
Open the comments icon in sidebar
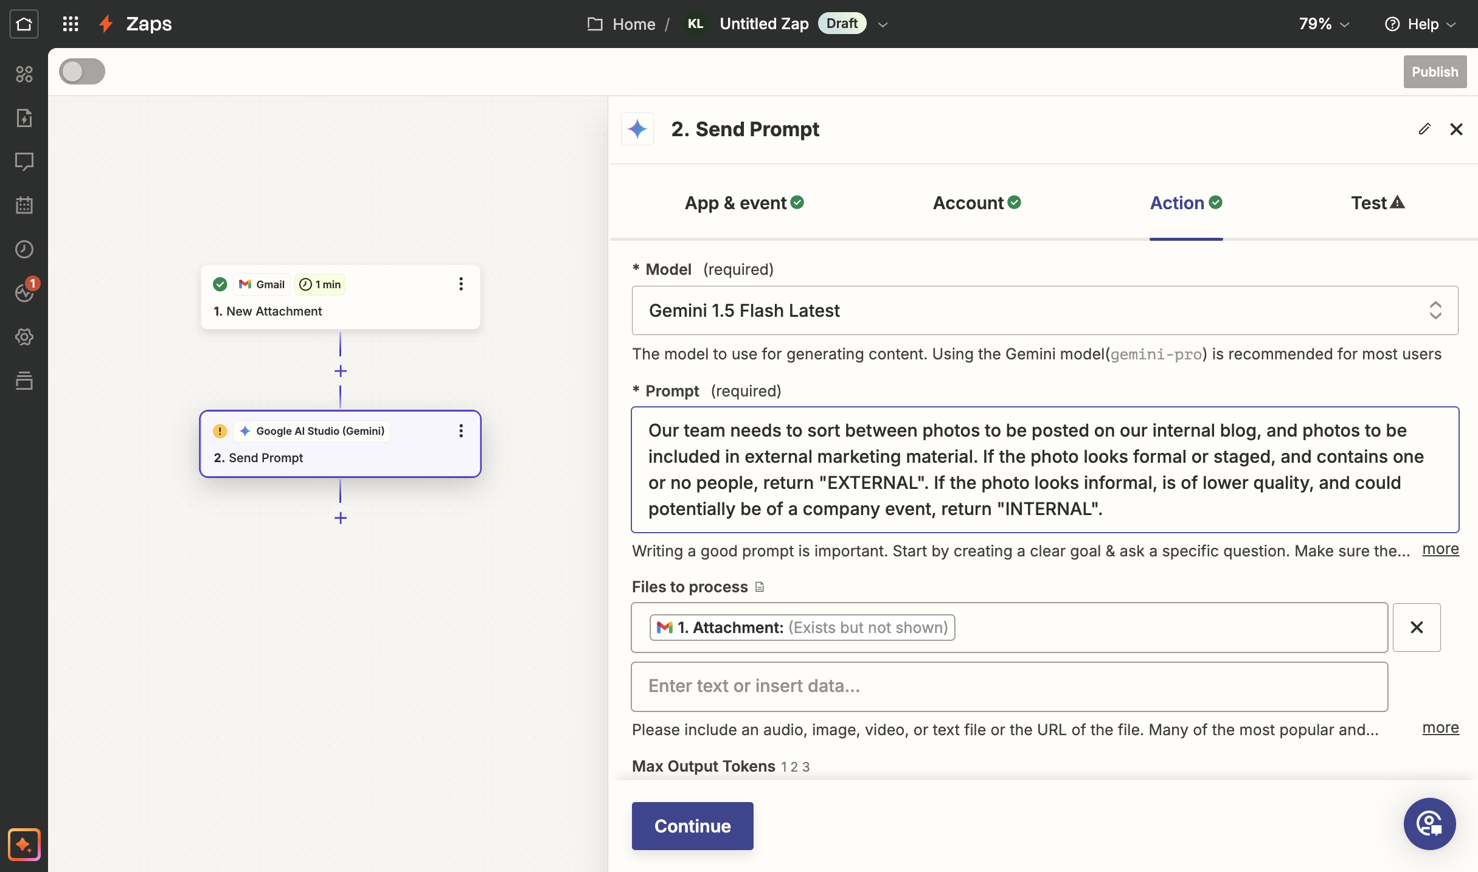tap(24, 162)
